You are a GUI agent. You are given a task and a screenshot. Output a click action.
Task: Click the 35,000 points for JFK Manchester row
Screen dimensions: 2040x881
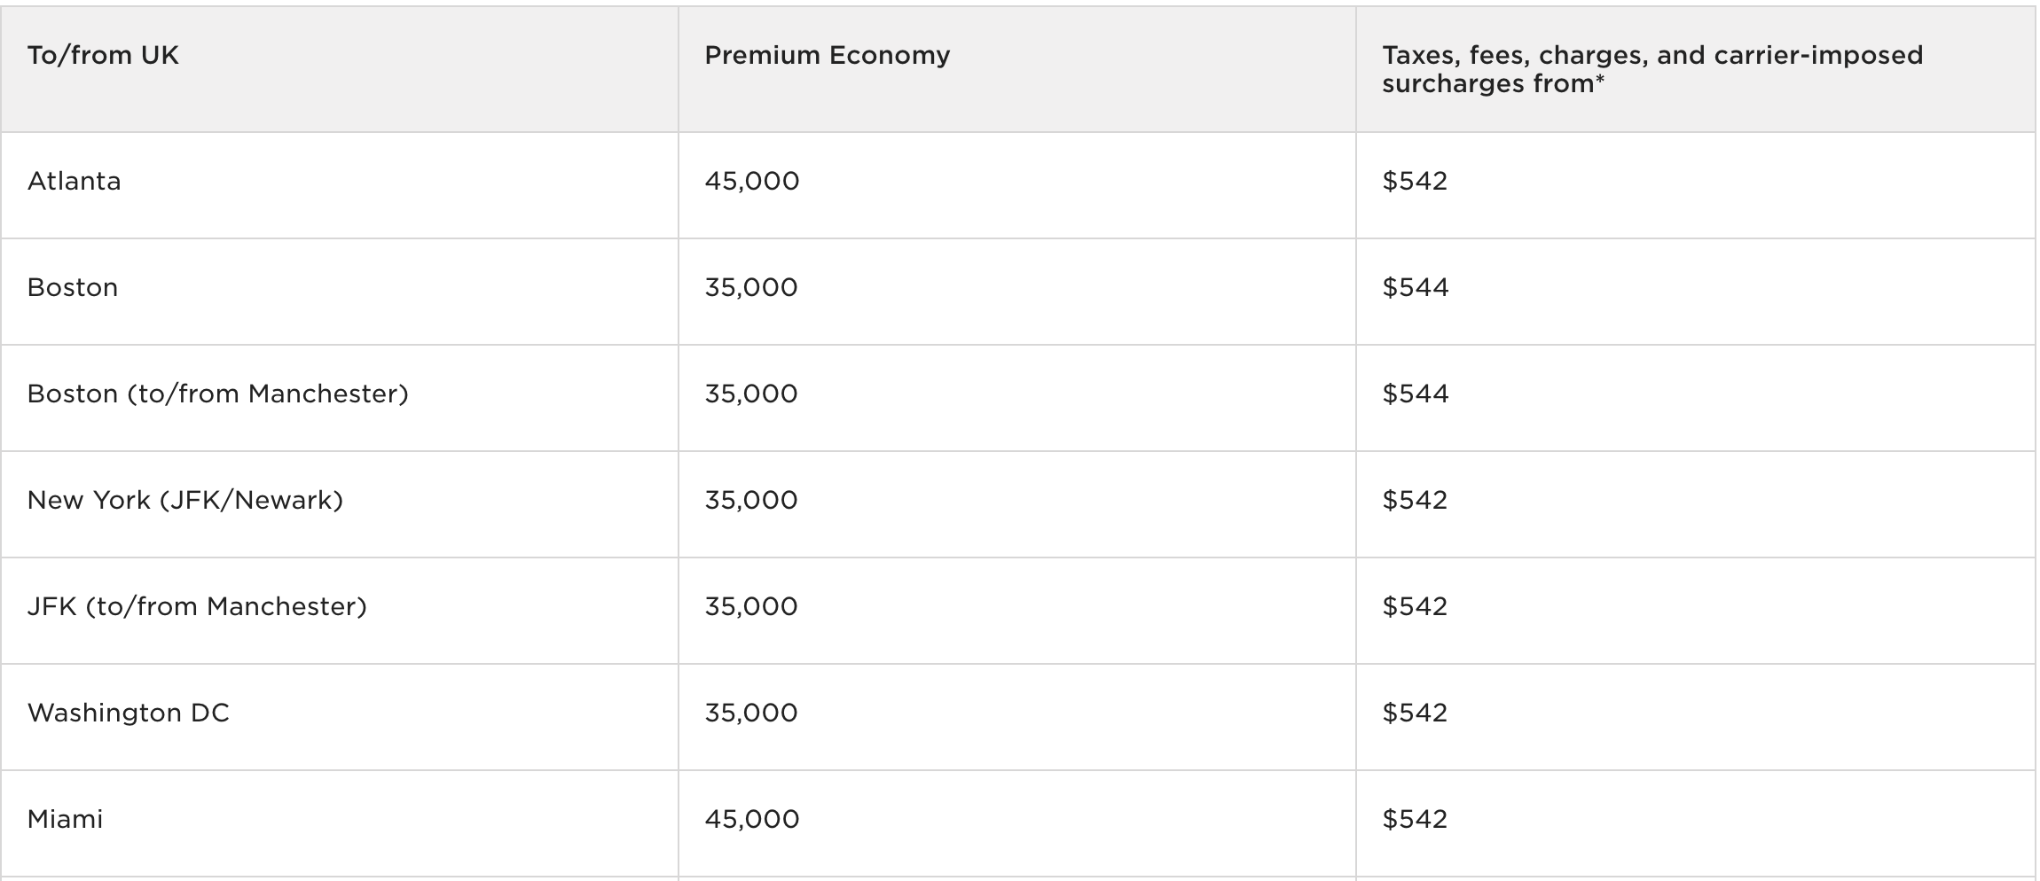pos(751,607)
